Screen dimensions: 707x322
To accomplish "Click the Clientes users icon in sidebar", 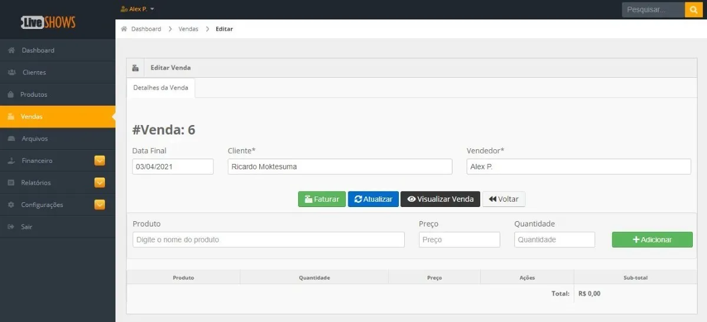I will [12, 73].
